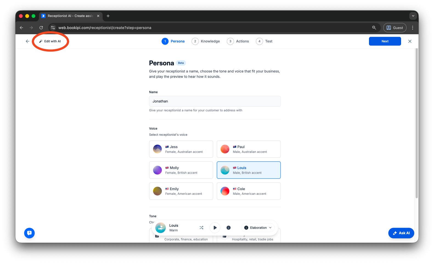Open the Persona step
Image resolution: width=434 pixels, height=263 pixels.
click(173, 41)
